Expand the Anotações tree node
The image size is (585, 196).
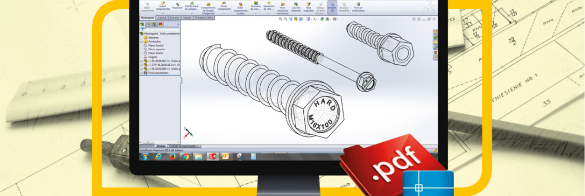(141, 41)
